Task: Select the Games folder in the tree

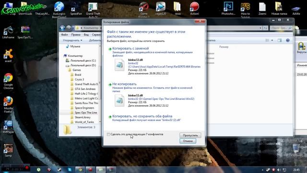Action: [x=77, y=70]
